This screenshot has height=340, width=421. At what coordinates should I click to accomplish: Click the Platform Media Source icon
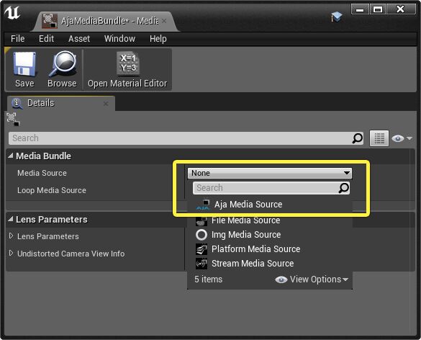202,249
